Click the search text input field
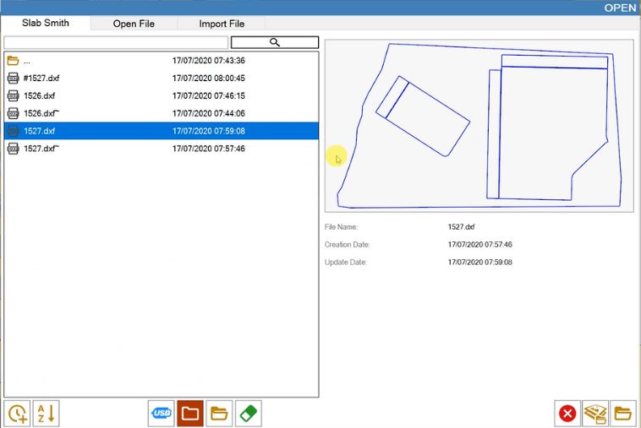The width and height of the screenshot is (641, 428). (x=116, y=42)
